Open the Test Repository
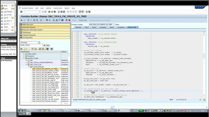The image size is (209, 117). click(45, 38)
